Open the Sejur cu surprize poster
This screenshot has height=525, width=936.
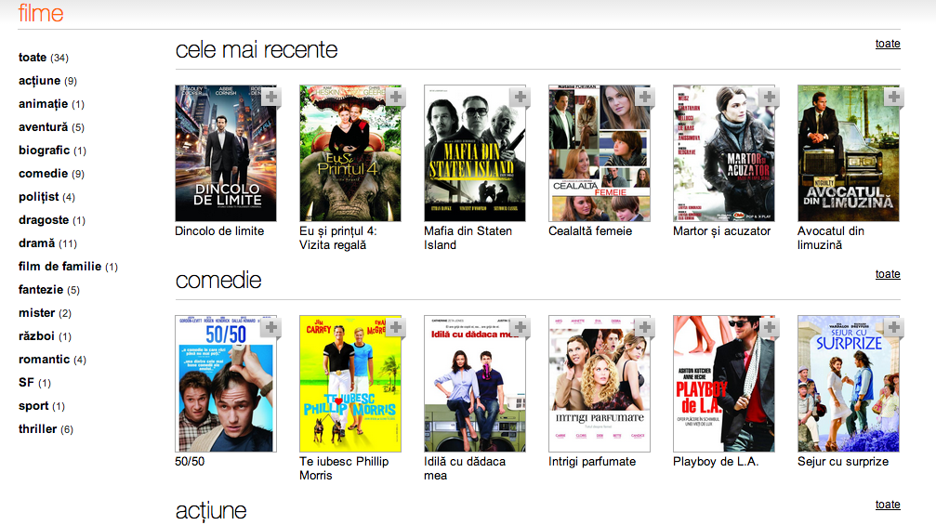point(849,384)
